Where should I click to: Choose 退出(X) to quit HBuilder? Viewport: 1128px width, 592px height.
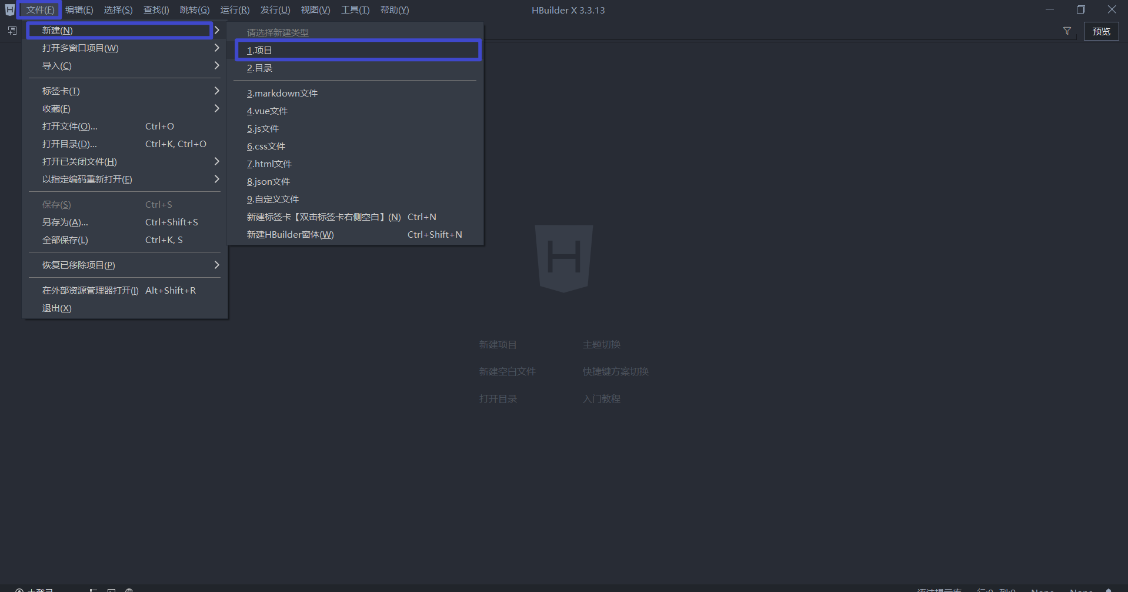coord(124,308)
